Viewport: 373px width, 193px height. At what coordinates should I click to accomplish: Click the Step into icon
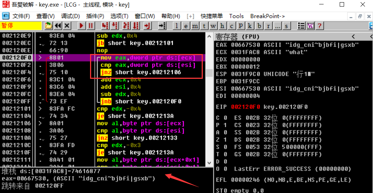tap(105, 26)
